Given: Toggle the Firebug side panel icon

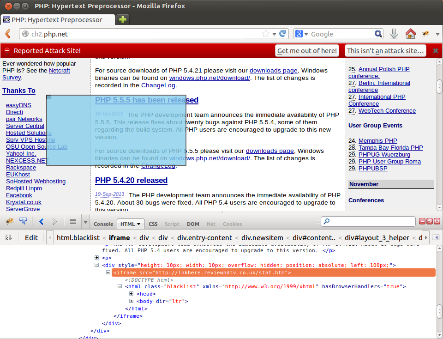Looking at the screenshot, I should (436, 237).
